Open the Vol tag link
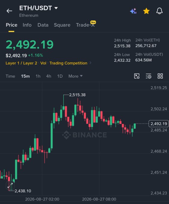Screen dimensions: 169x204 (43, 63)
